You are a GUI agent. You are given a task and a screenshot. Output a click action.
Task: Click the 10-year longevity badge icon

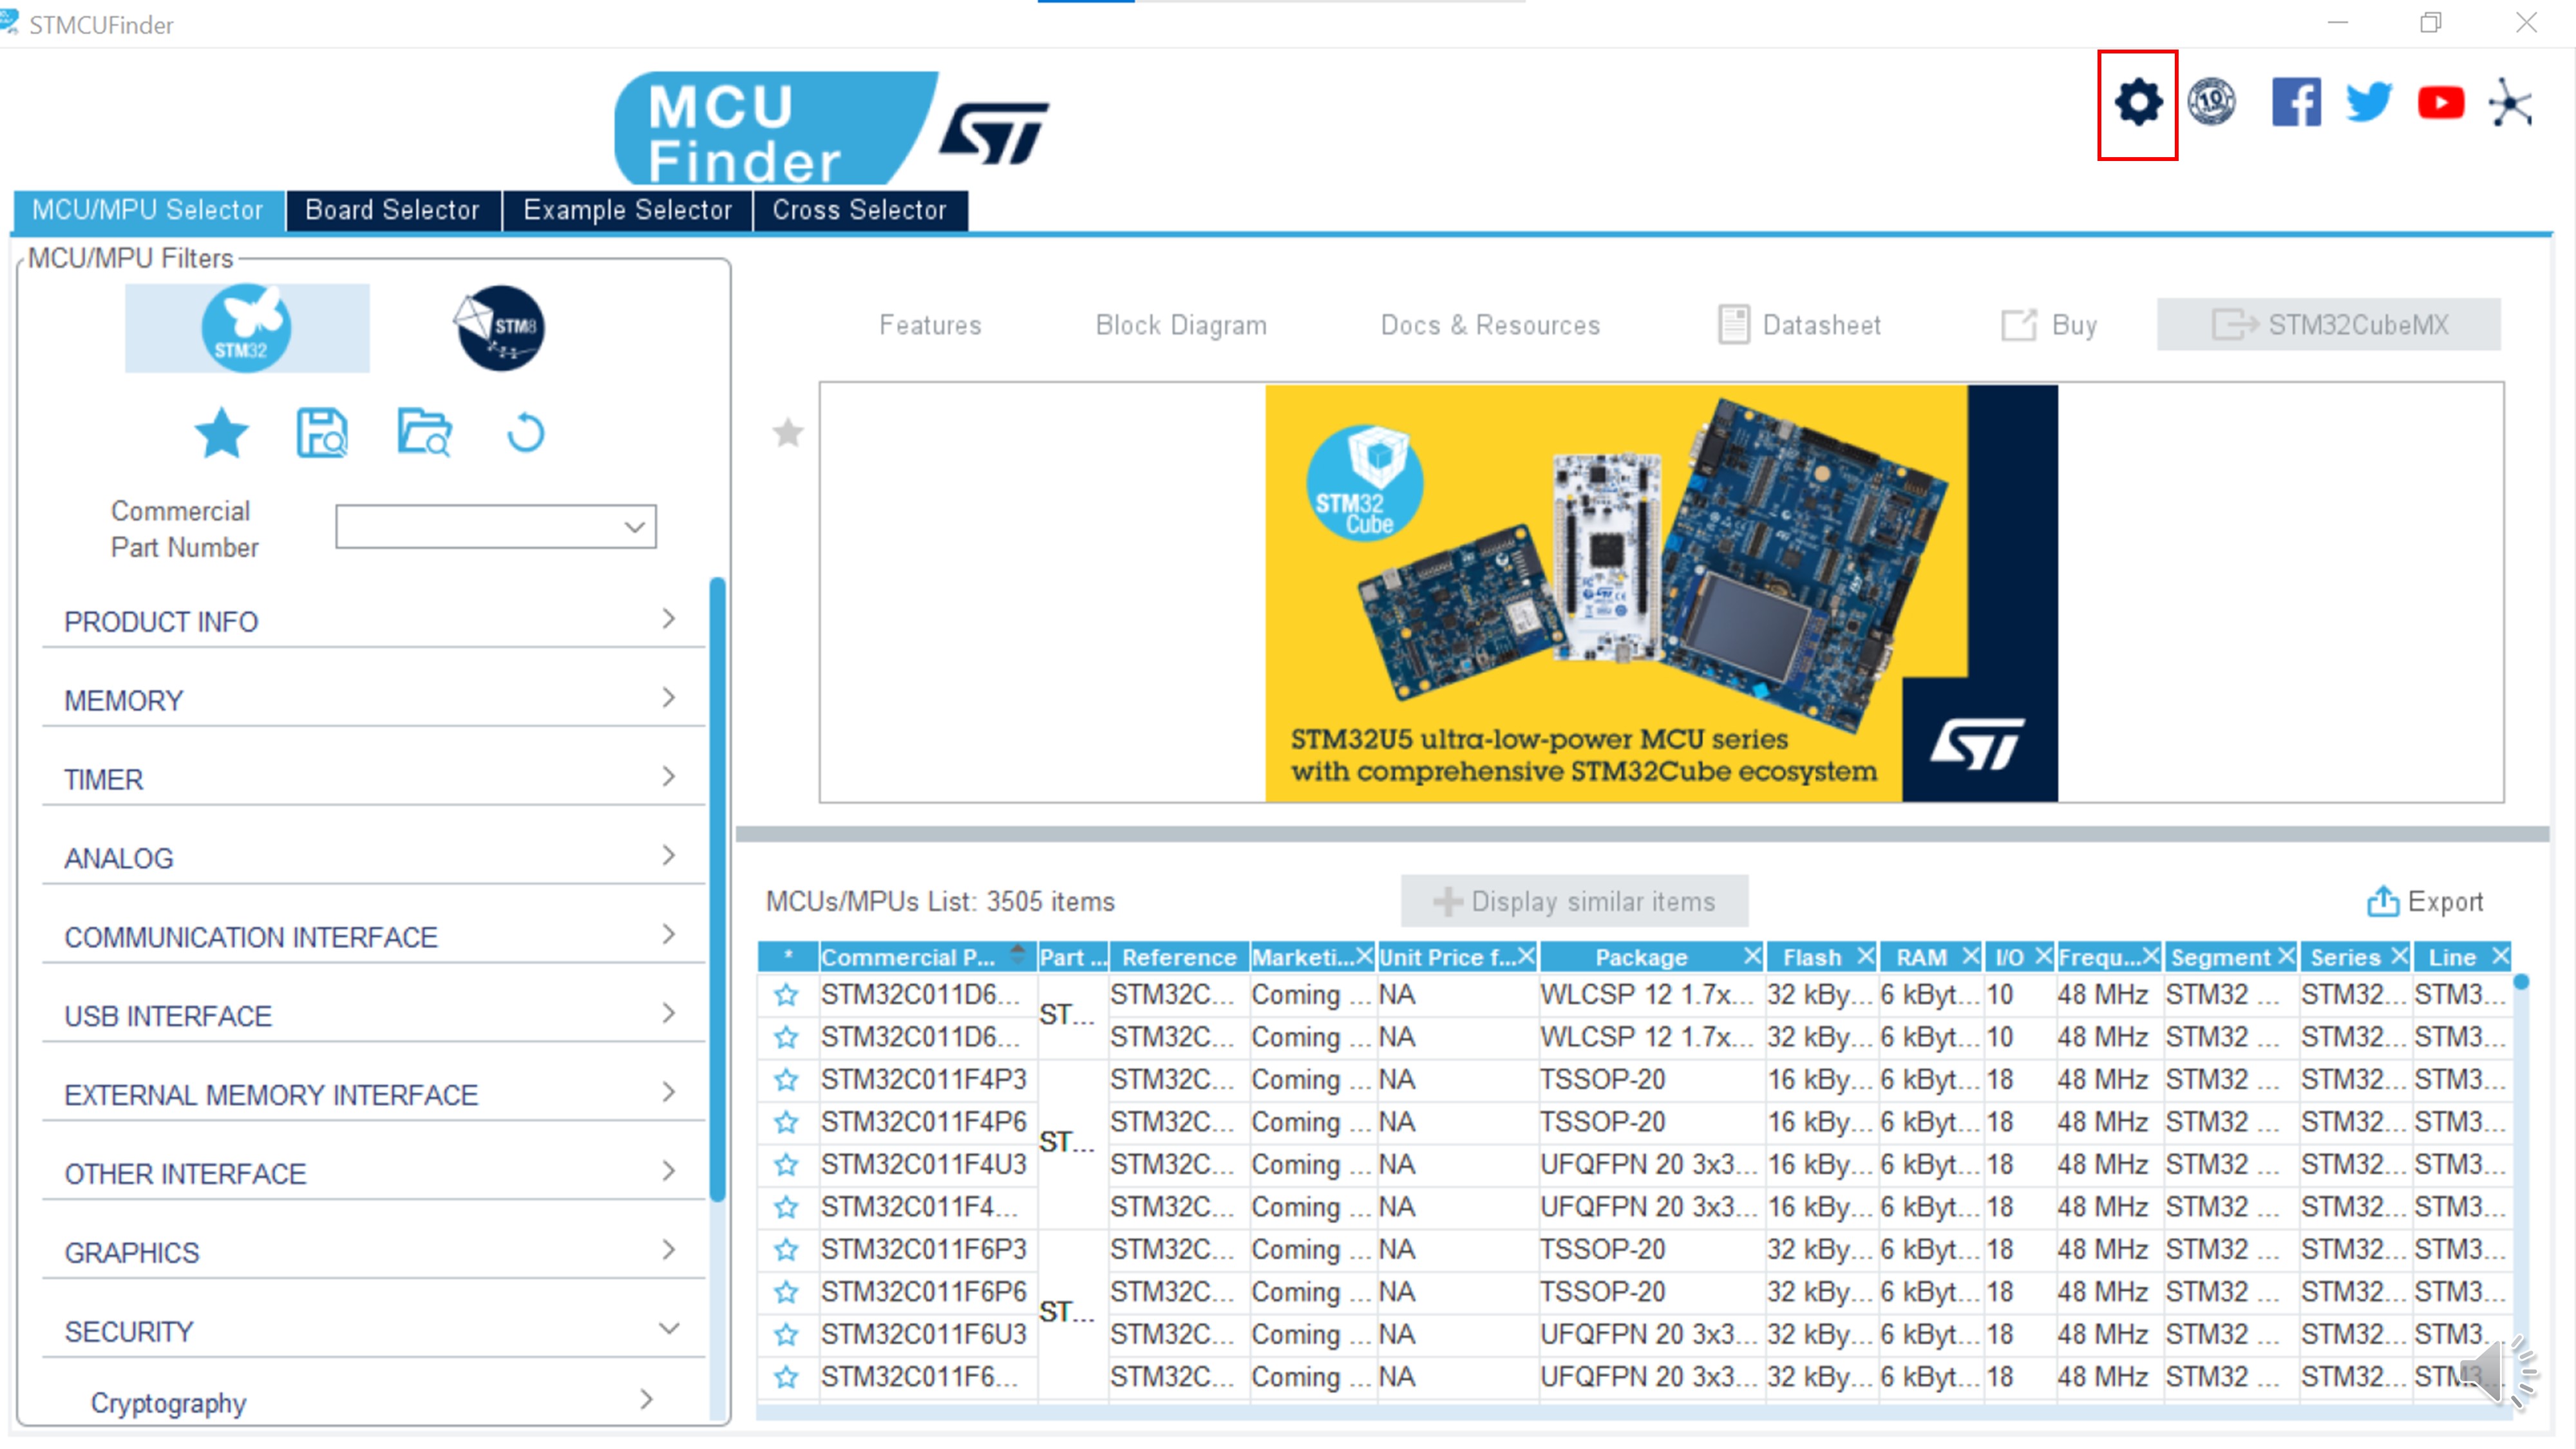2212,102
